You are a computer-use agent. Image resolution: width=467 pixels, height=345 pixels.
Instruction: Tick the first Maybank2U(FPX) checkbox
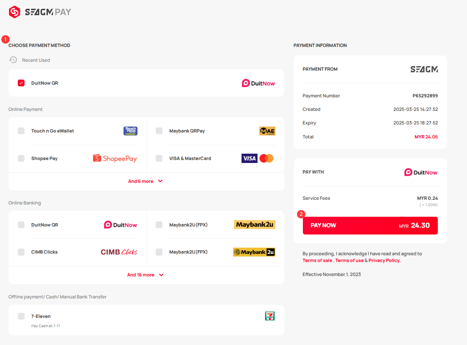click(x=159, y=225)
